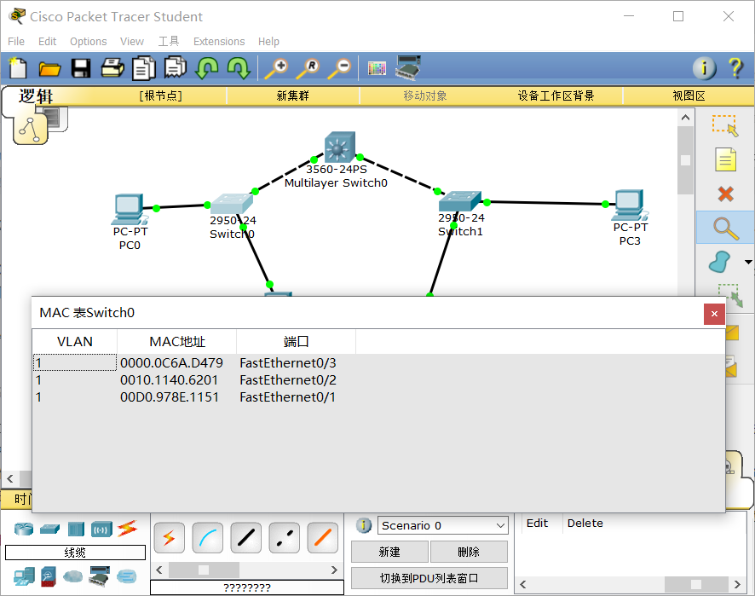Screen dimensions: 755x596
Task: Expand the draw shape tool arrow
Action: click(x=748, y=262)
